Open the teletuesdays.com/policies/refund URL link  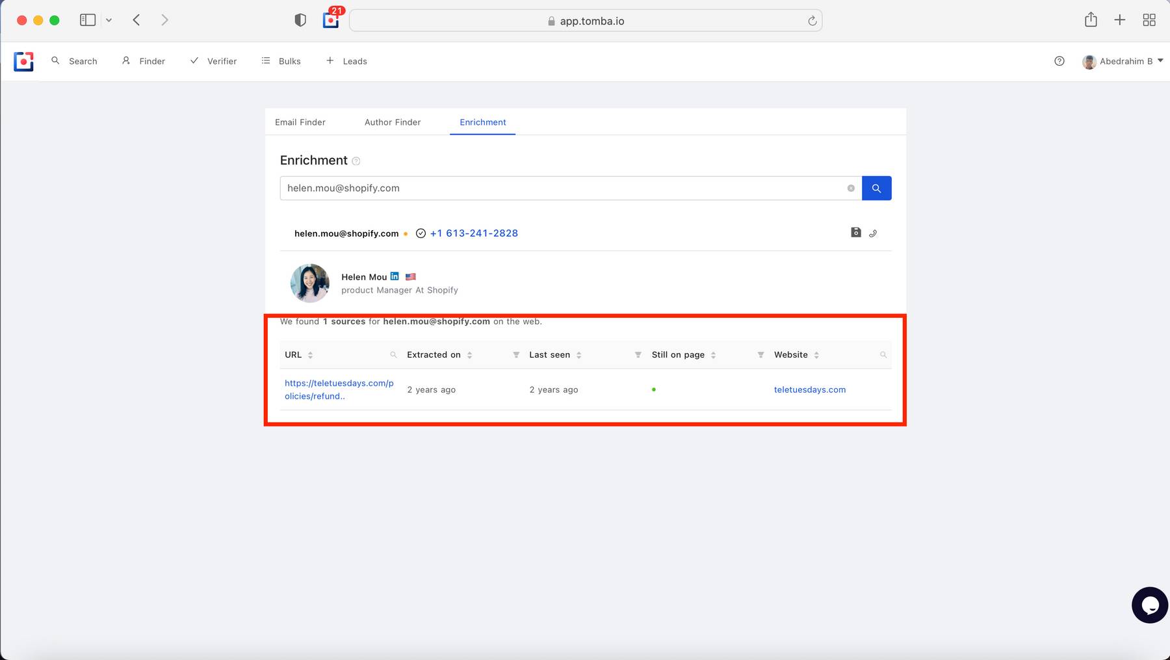pyautogui.click(x=339, y=389)
